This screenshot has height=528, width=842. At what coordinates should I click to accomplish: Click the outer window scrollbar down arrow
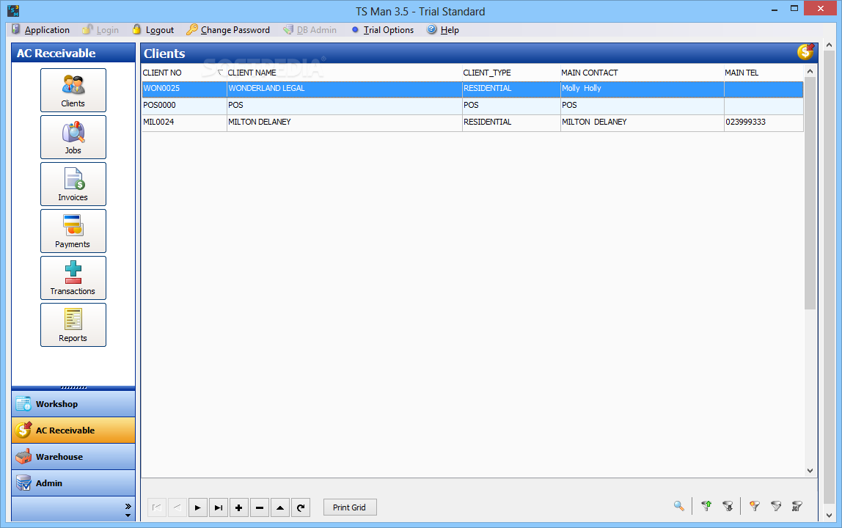click(829, 515)
